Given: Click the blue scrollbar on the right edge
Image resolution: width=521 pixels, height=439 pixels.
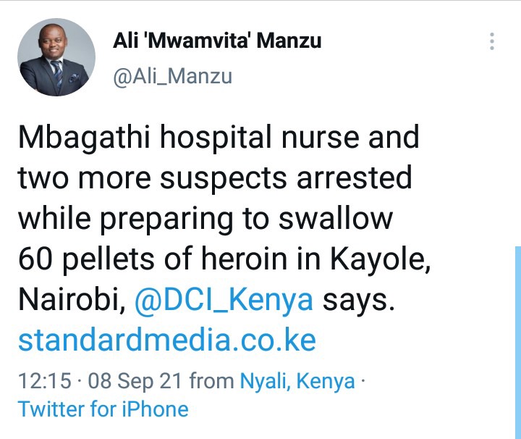Looking at the screenshot, I should click(518, 342).
